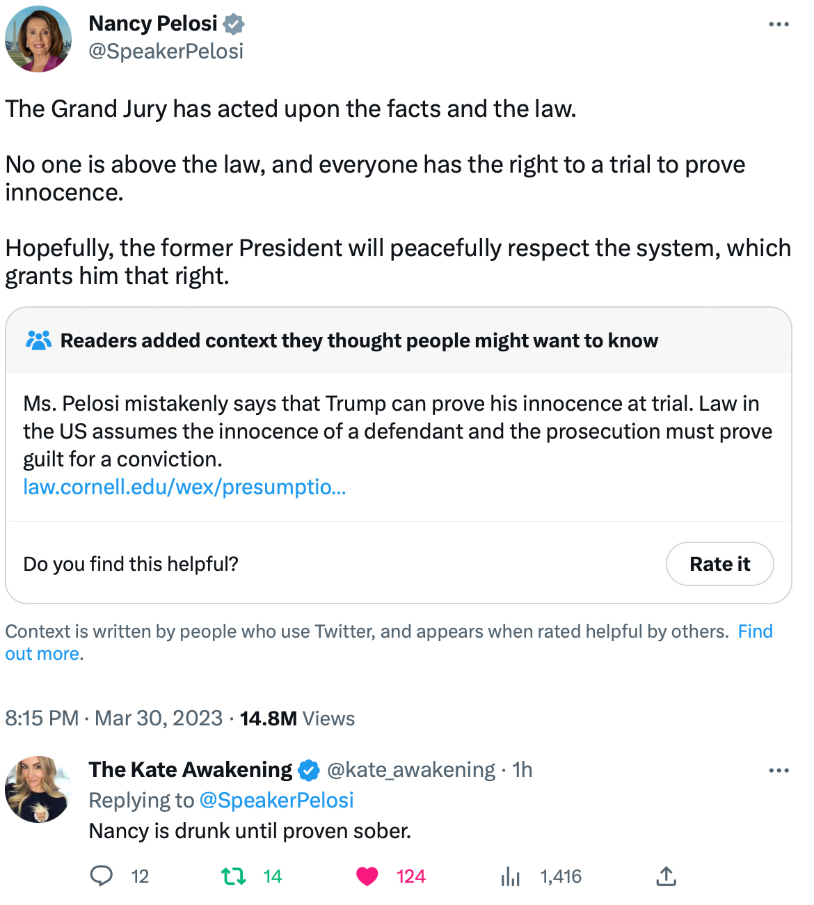Open the Nancy Pelosi display name
Screen dimensions: 814x905
(x=153, y=24)
